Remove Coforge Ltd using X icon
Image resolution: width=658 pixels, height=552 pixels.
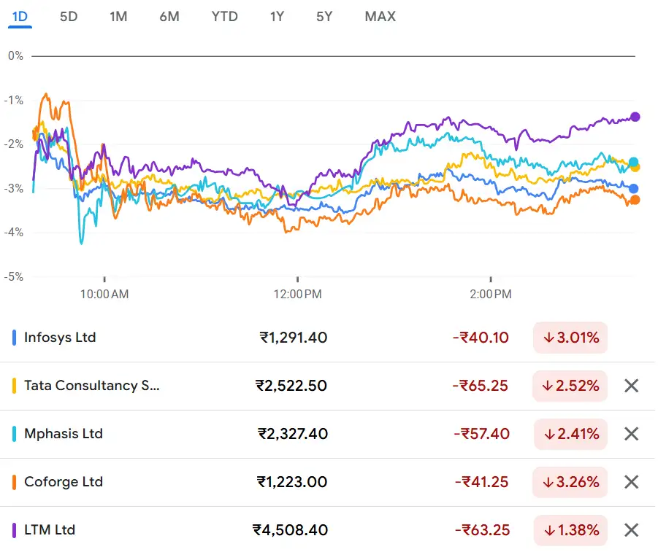pyautogui.click(x=632, y=482)
